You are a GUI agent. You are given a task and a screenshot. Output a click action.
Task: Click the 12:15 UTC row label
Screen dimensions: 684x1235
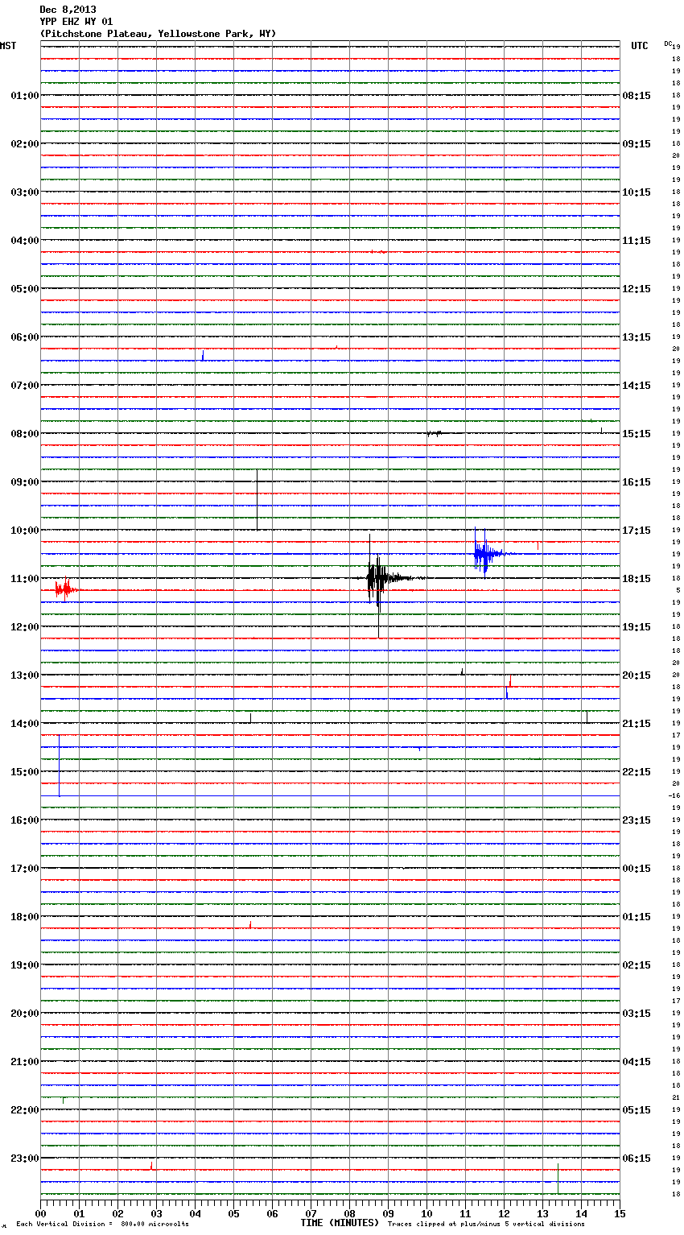637,289
